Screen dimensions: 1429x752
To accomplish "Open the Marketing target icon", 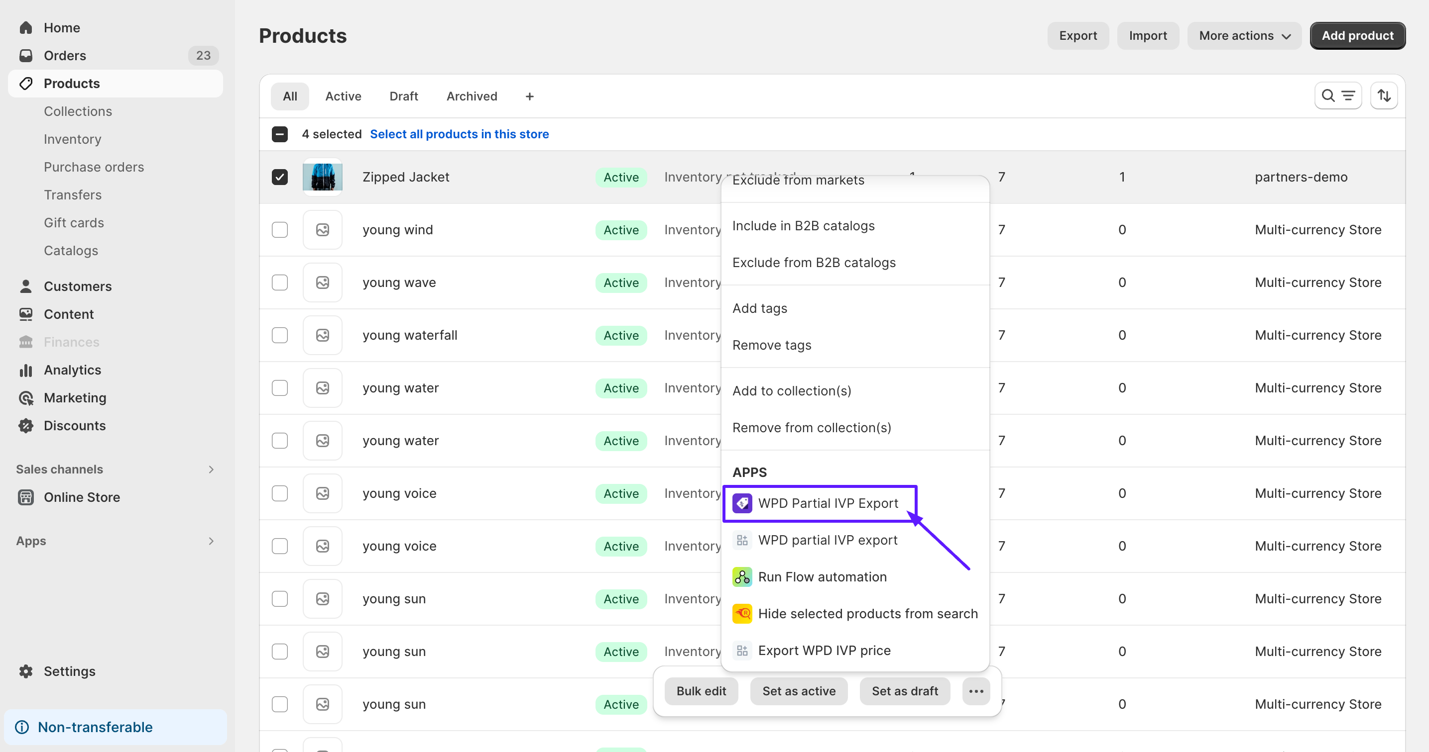I will [25, 398].
